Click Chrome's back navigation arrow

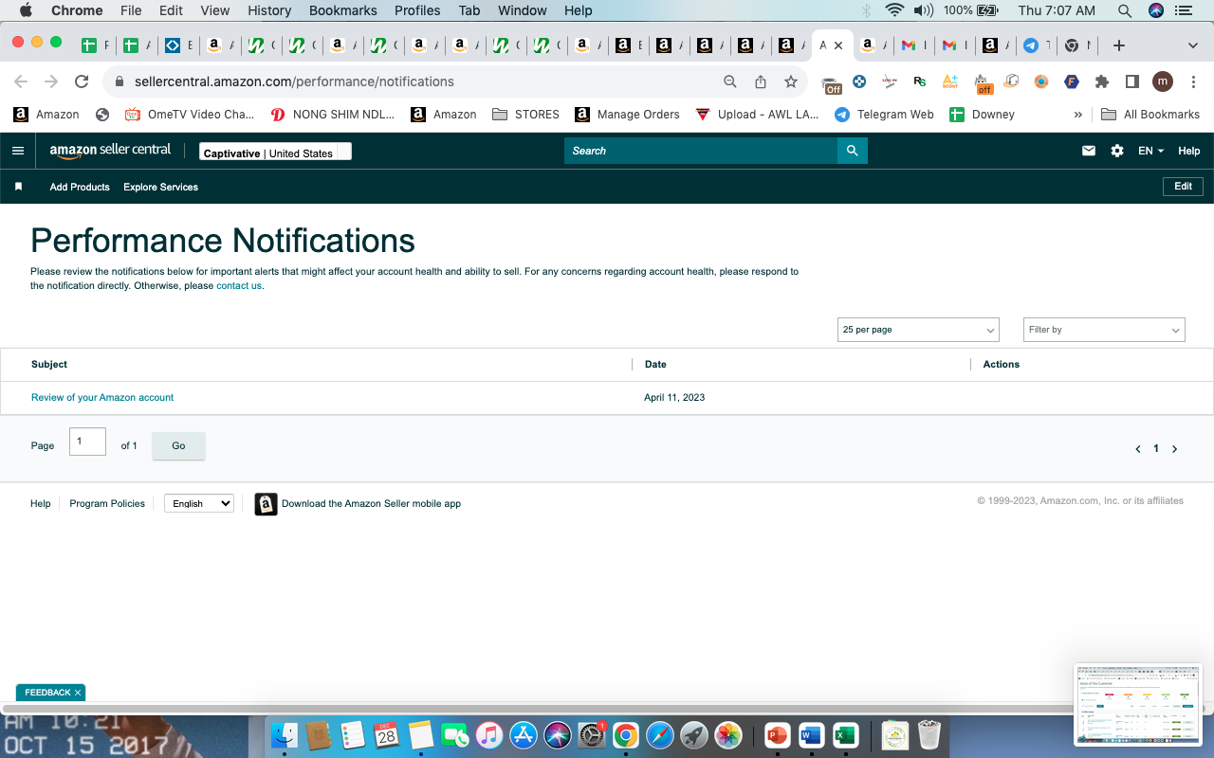(x=21, y=81)
